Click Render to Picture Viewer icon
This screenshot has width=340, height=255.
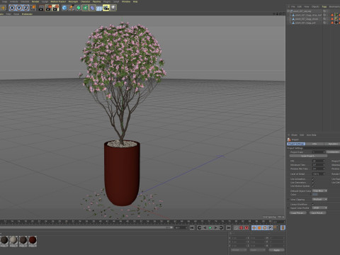(49, 8)
